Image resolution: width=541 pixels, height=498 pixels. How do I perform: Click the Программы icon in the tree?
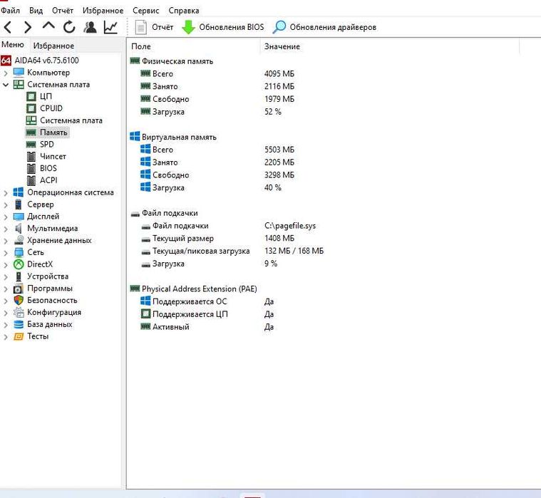tap(19, 289)
